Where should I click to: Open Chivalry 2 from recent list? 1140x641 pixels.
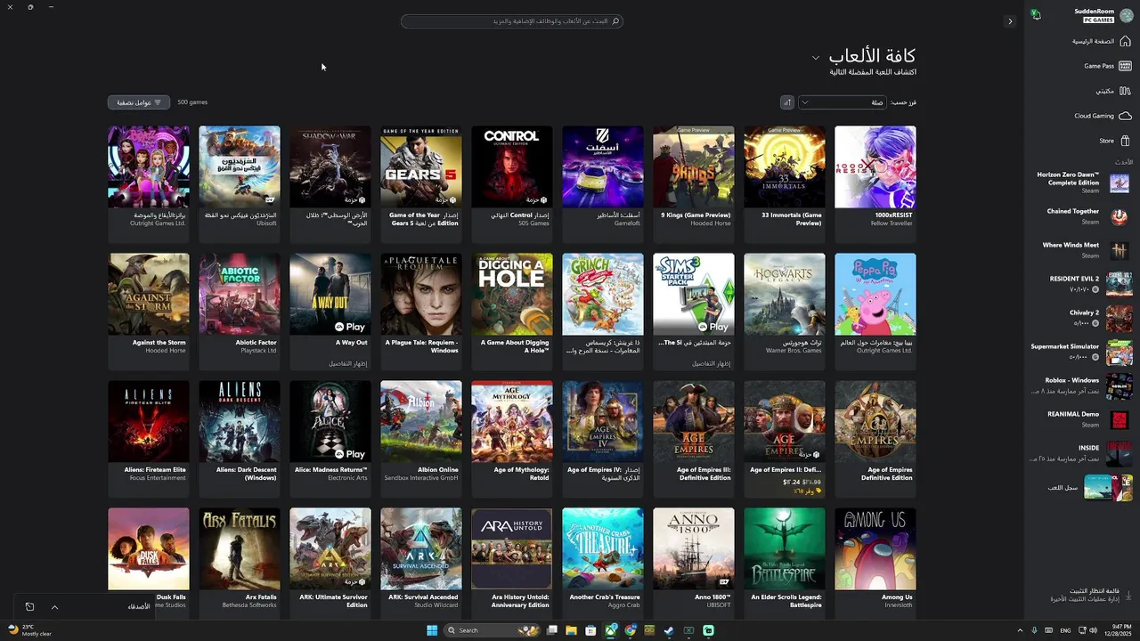pos(1083,318)
